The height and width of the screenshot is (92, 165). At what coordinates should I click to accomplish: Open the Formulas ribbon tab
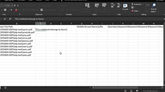click(21, 0)
